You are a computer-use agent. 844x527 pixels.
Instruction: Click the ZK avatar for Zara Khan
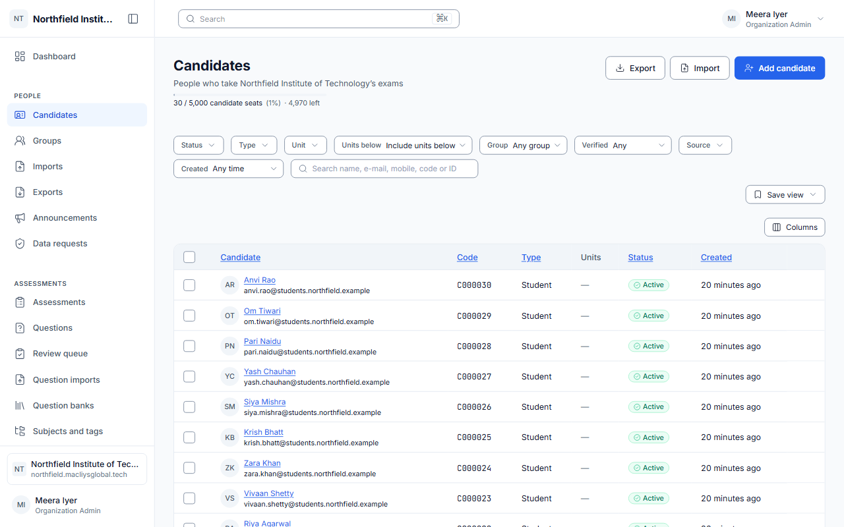(229, 468)
